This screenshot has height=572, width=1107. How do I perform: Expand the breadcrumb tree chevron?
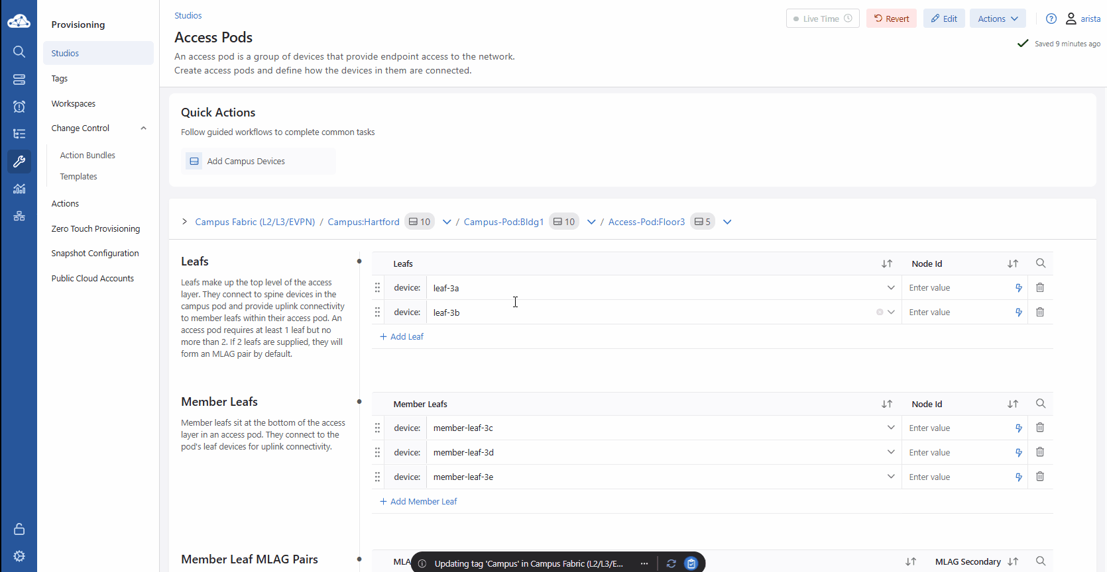coord(184,222)
